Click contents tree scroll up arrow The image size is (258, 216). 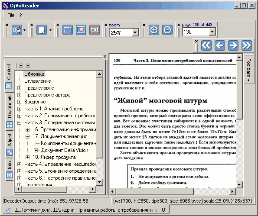pyautogui.click(x=99, y=74)
